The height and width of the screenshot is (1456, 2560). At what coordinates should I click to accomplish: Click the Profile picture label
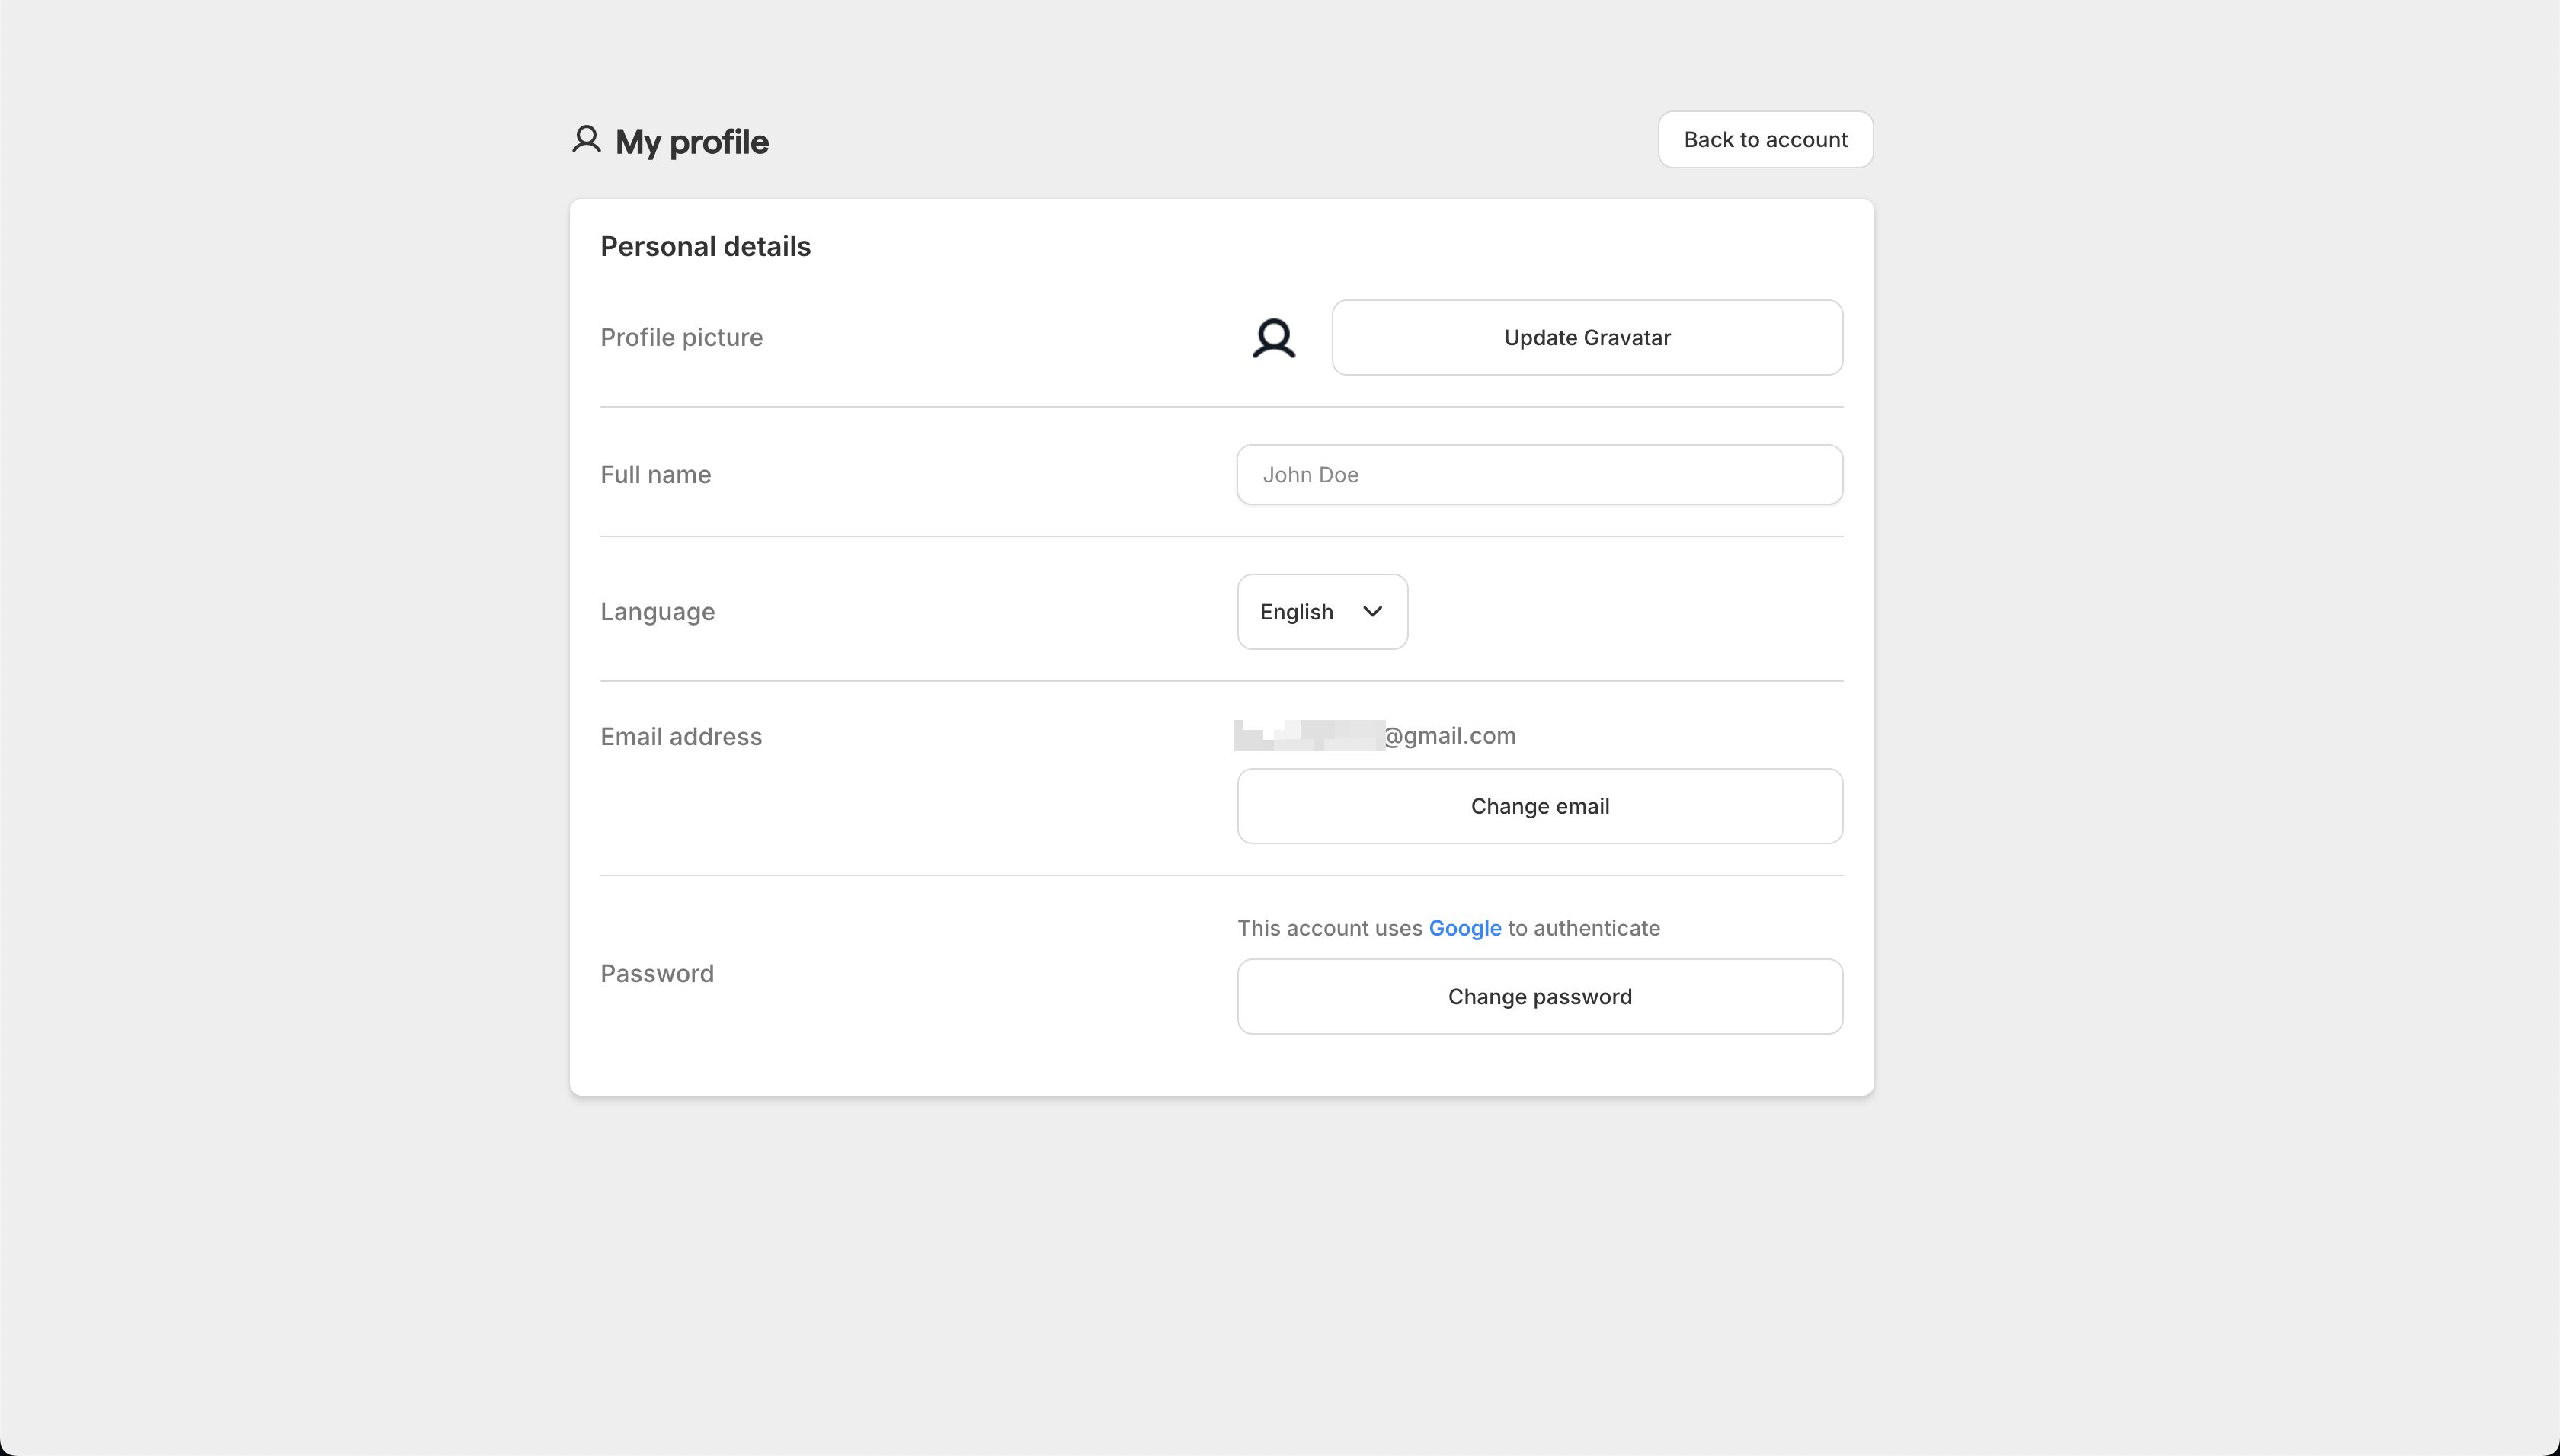[681, 338]
